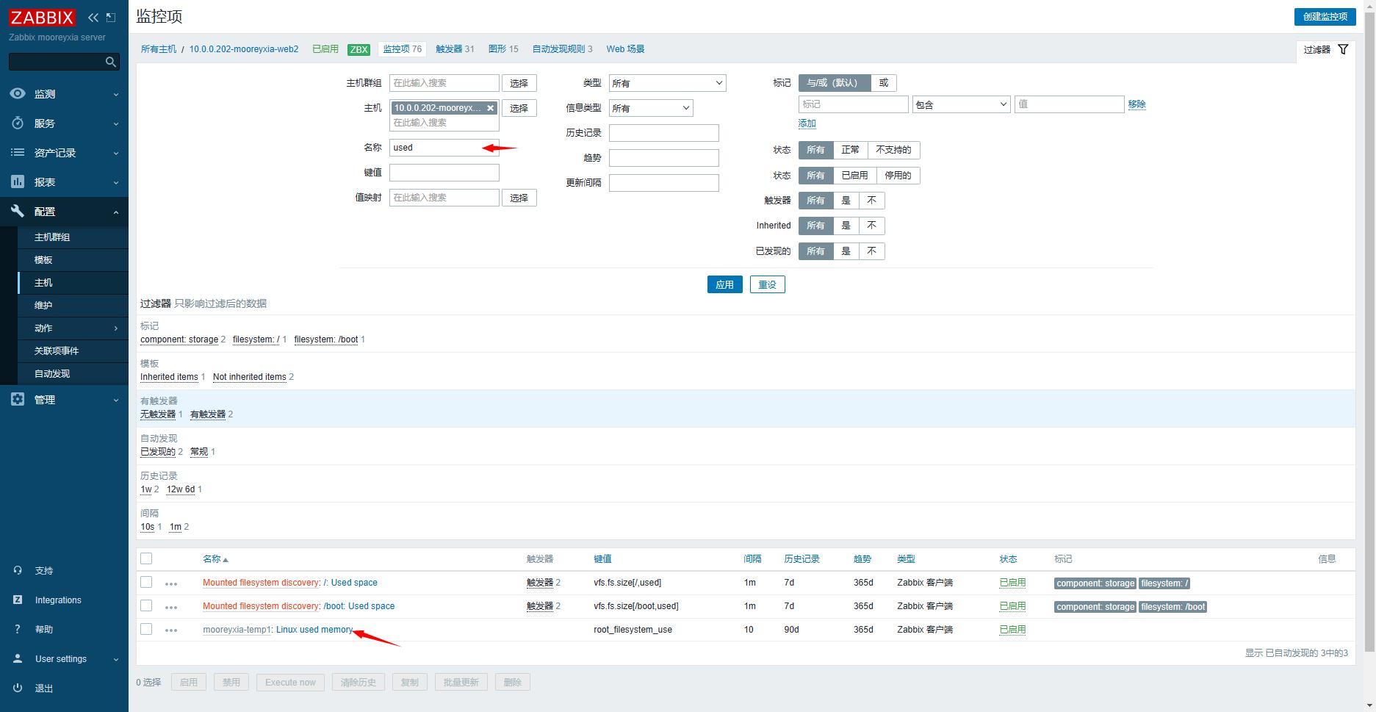Click the logout power icon
The height and width of the screenshot is (712, 1376).
point(18,688)
